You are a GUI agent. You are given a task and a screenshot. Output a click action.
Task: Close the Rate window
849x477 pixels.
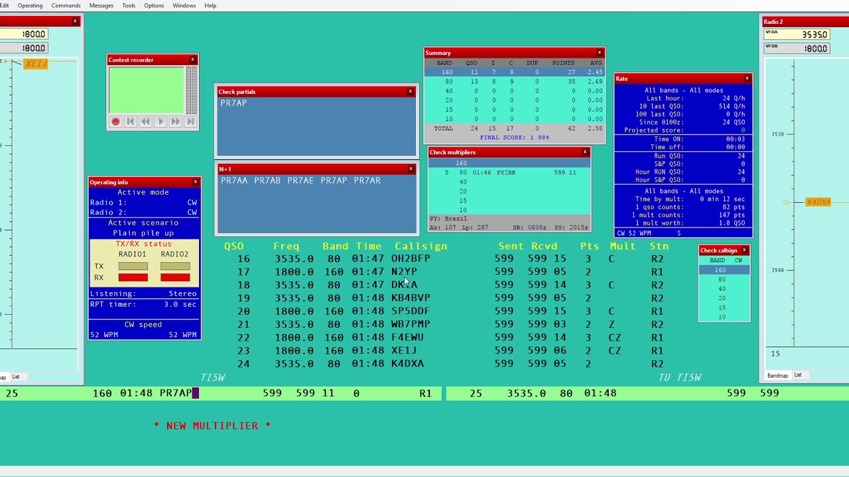click(x=747, y=78)
